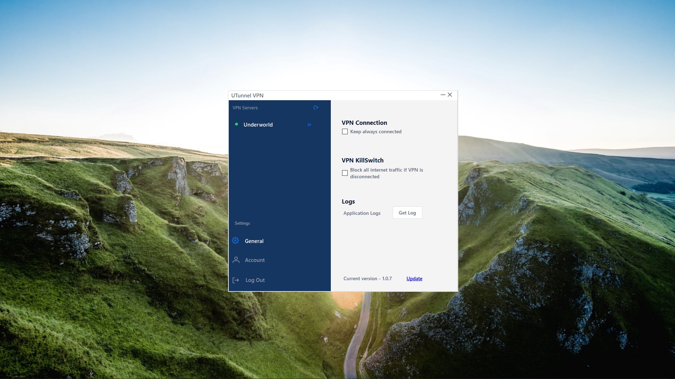675x379 pixels.
Task: Click the Account person icon
Action: click(235, 260)
